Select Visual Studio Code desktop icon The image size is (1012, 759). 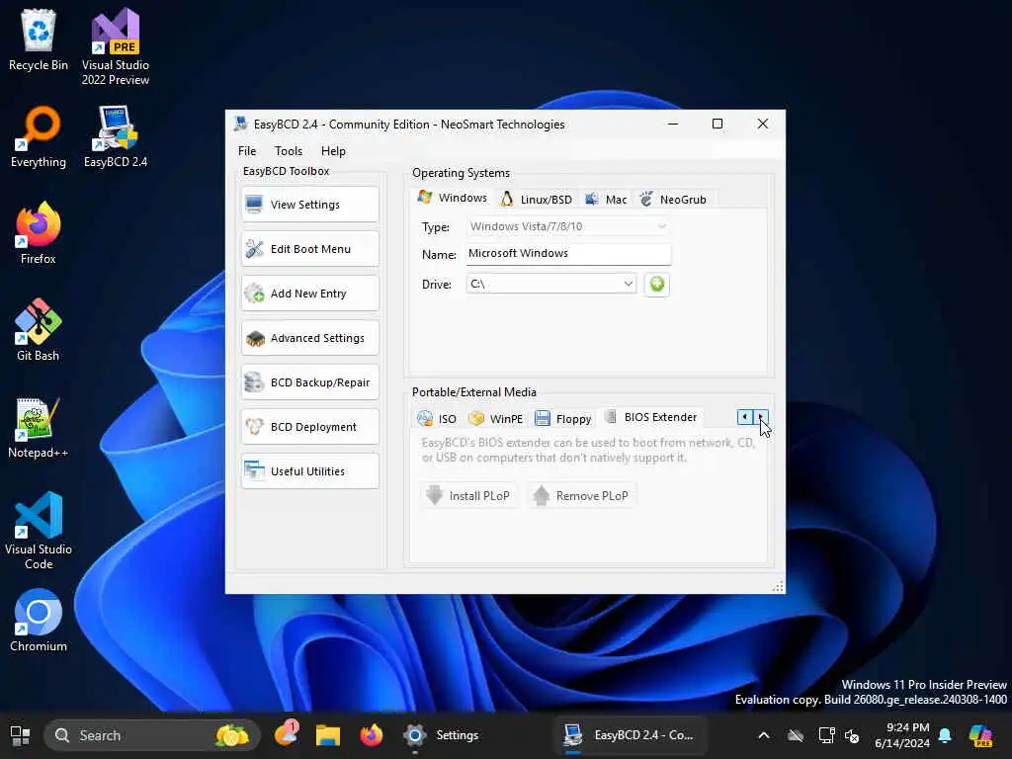point(39,531)
